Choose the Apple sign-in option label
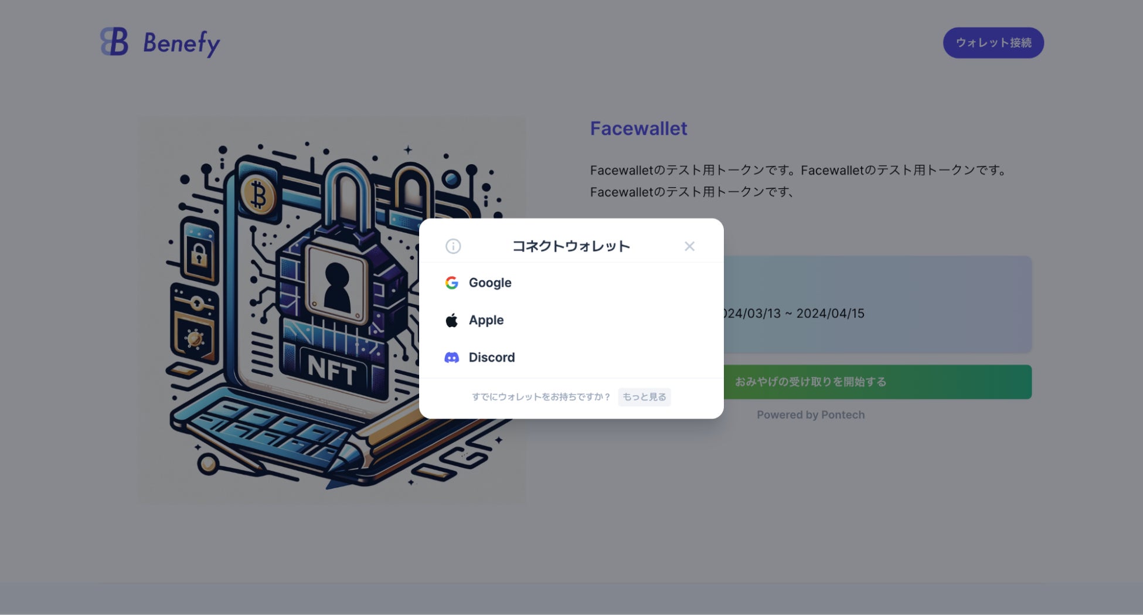Screen dimensions: 1143x615 click(486, 320)
